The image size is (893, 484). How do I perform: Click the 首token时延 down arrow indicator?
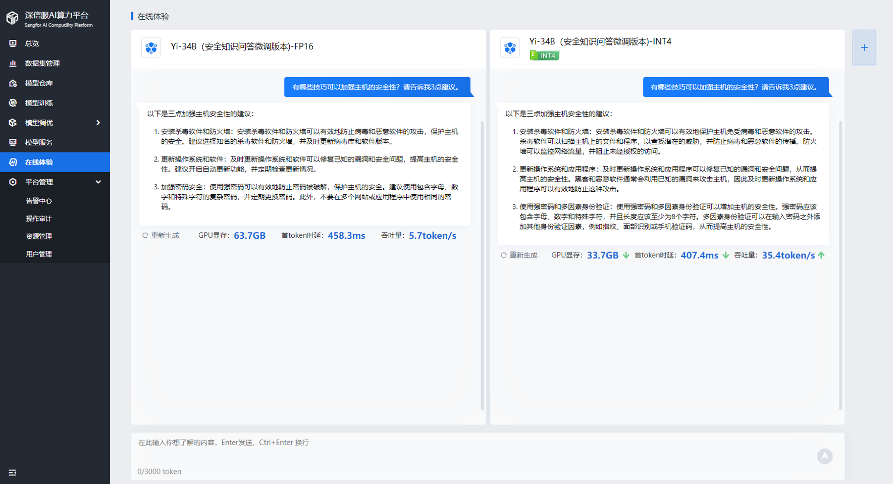(x=726, y=255)
